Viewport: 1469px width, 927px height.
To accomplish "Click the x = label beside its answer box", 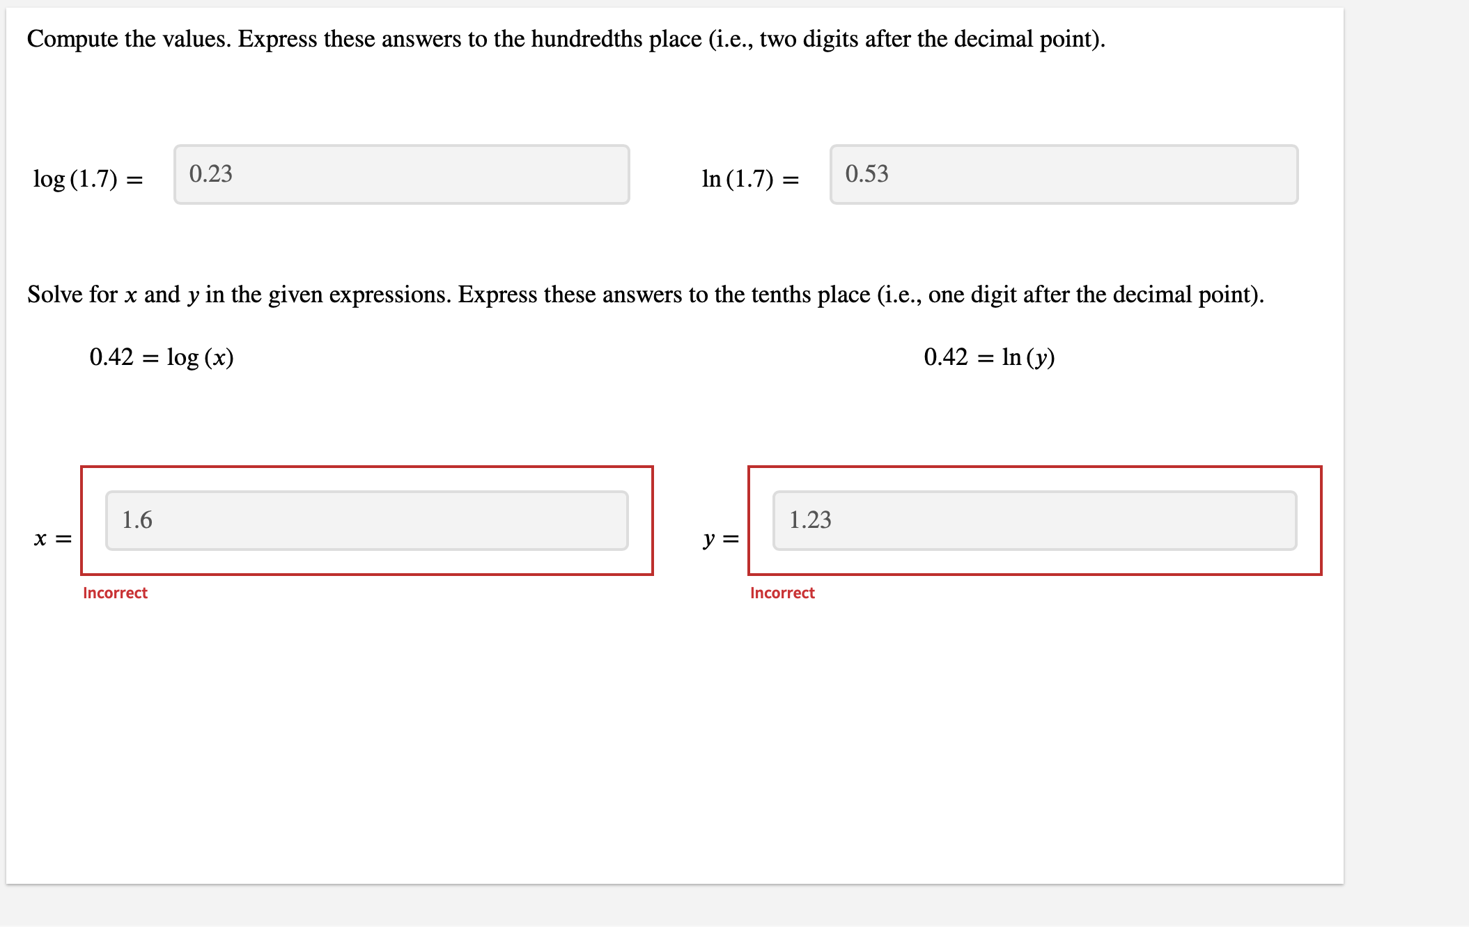I will tap(52, 538).
